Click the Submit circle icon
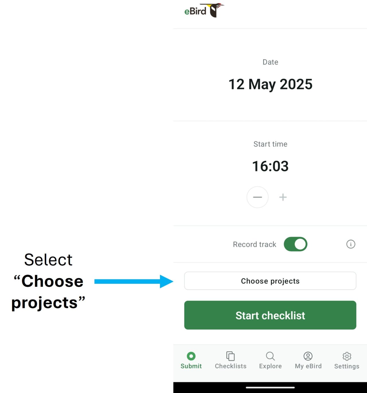The width and height of the screenshot is (367, 393). tap(191, 356)
